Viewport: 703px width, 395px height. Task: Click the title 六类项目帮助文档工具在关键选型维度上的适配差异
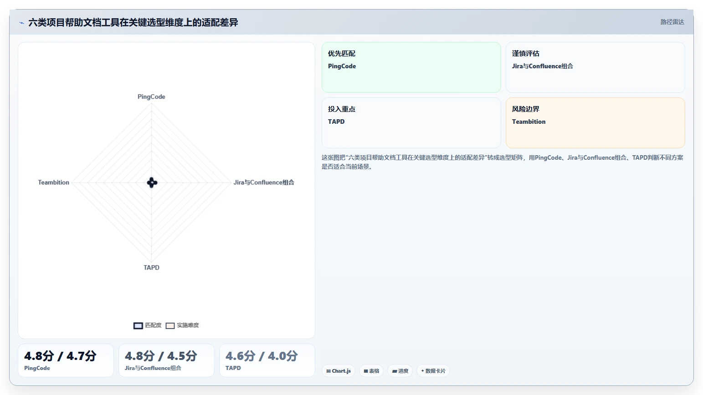(x=133, y=22)
